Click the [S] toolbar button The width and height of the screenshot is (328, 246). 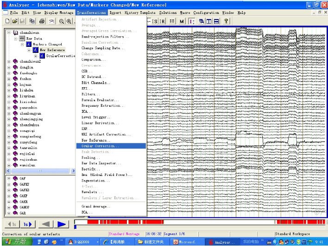click(155, 21)
